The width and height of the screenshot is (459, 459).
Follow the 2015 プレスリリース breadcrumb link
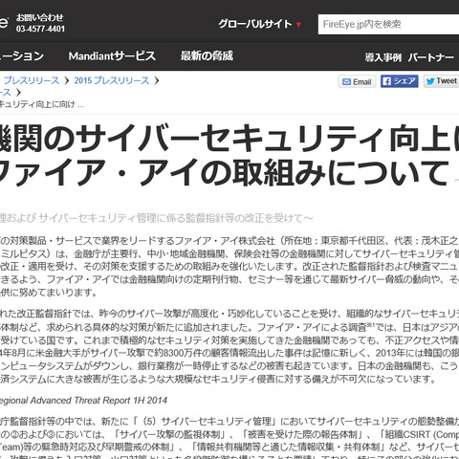[x=112, y=80]
